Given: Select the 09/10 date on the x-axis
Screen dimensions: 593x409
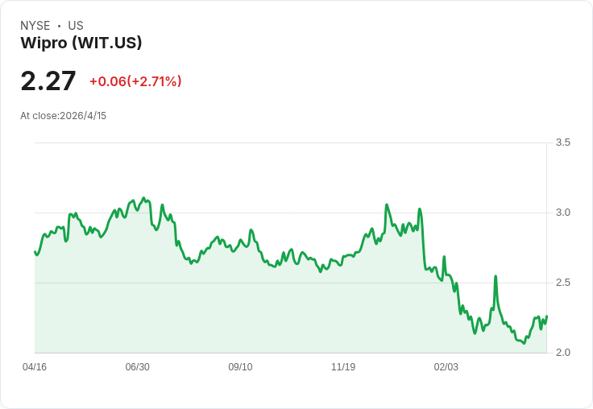Looking at the screenshot, I should tap(240, 367).
